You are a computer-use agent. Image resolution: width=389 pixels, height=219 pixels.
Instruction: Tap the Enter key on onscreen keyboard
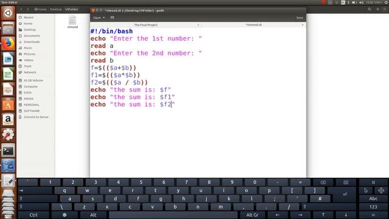(345, 195)
